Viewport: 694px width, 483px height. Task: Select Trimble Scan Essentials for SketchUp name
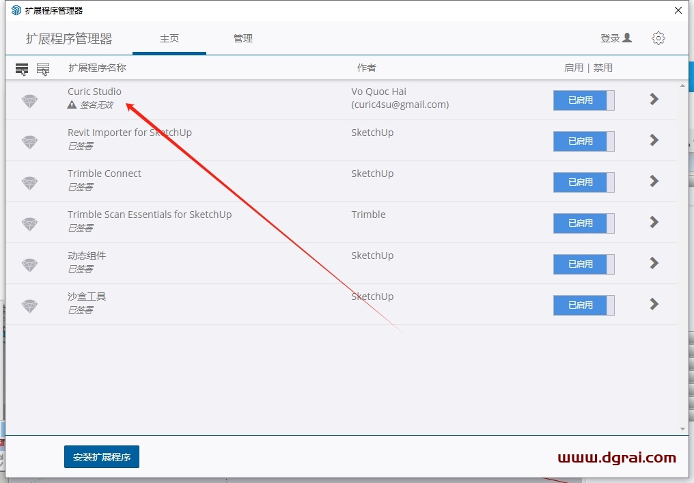[x=150, y=215]
